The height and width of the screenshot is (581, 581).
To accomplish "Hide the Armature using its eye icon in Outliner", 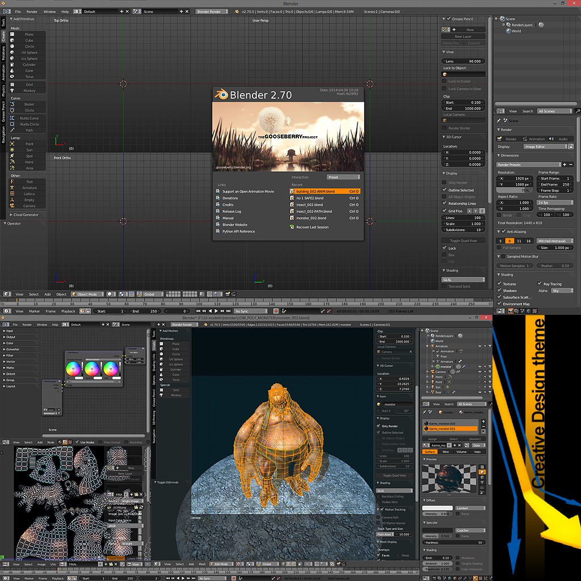I will click(x=479, y=346).
